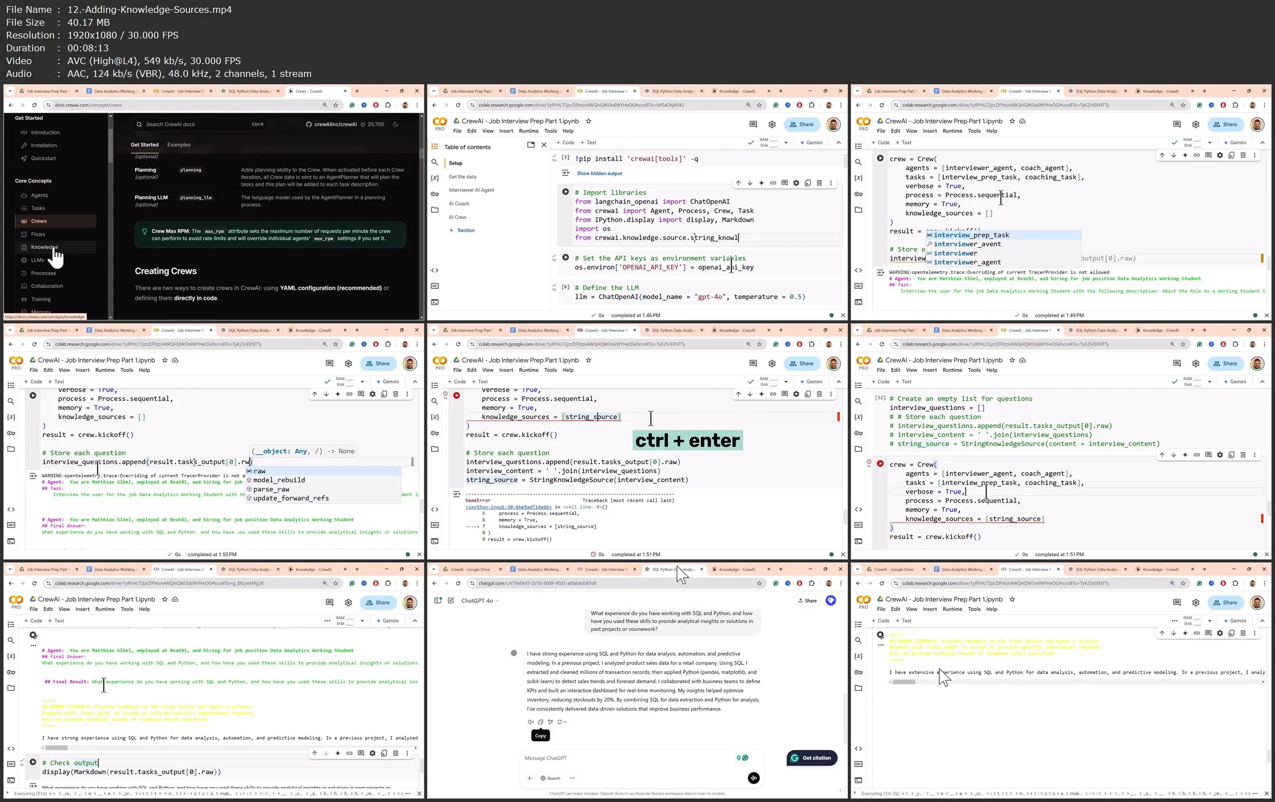The image size is (1275, 802).
Task: Move the Import libraries cell down
Action: [750, 183]
